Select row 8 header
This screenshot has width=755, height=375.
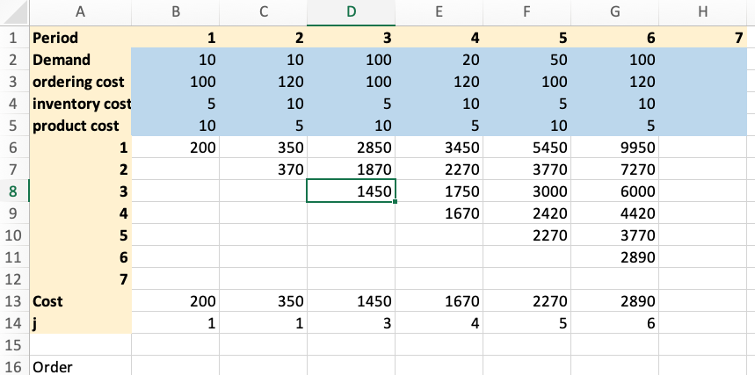[14, 191]
